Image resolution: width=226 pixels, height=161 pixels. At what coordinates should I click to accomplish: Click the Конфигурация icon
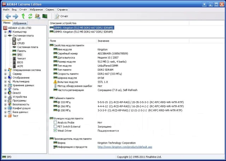coord(10,108)
